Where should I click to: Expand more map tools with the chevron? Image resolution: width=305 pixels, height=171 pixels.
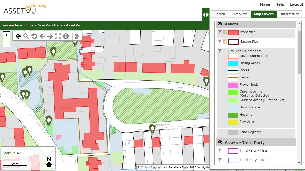76,36
